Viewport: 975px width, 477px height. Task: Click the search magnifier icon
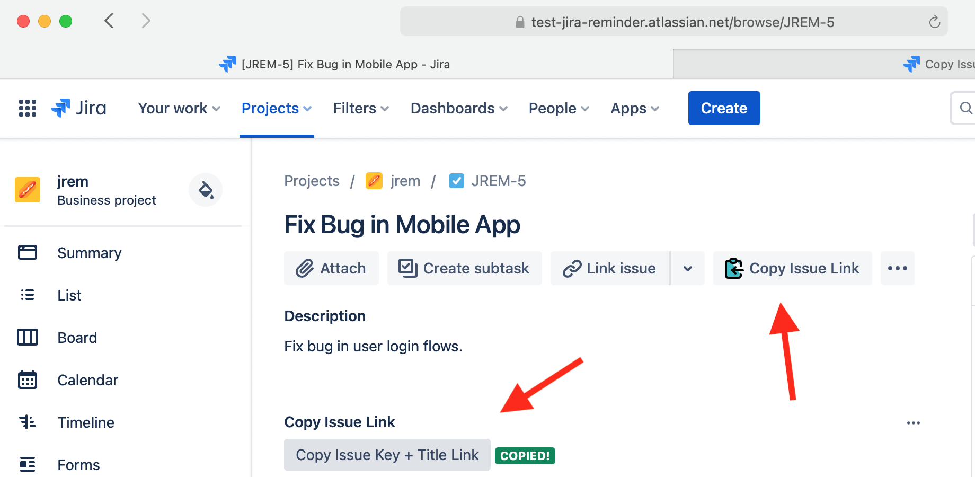click(x=965, y=108)
